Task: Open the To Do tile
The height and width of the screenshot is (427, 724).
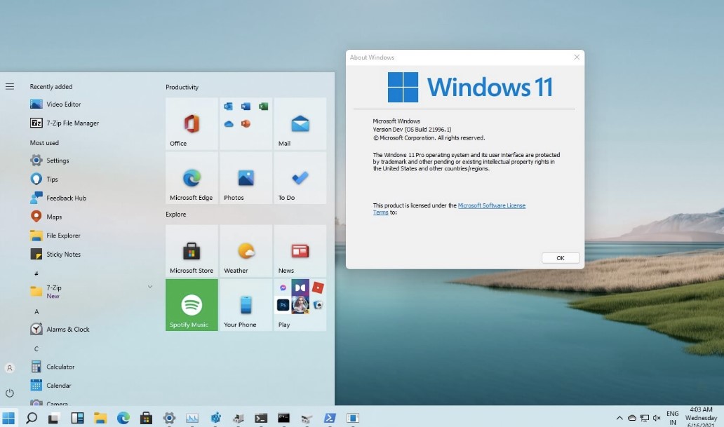Action: click(x=300, y=177)
